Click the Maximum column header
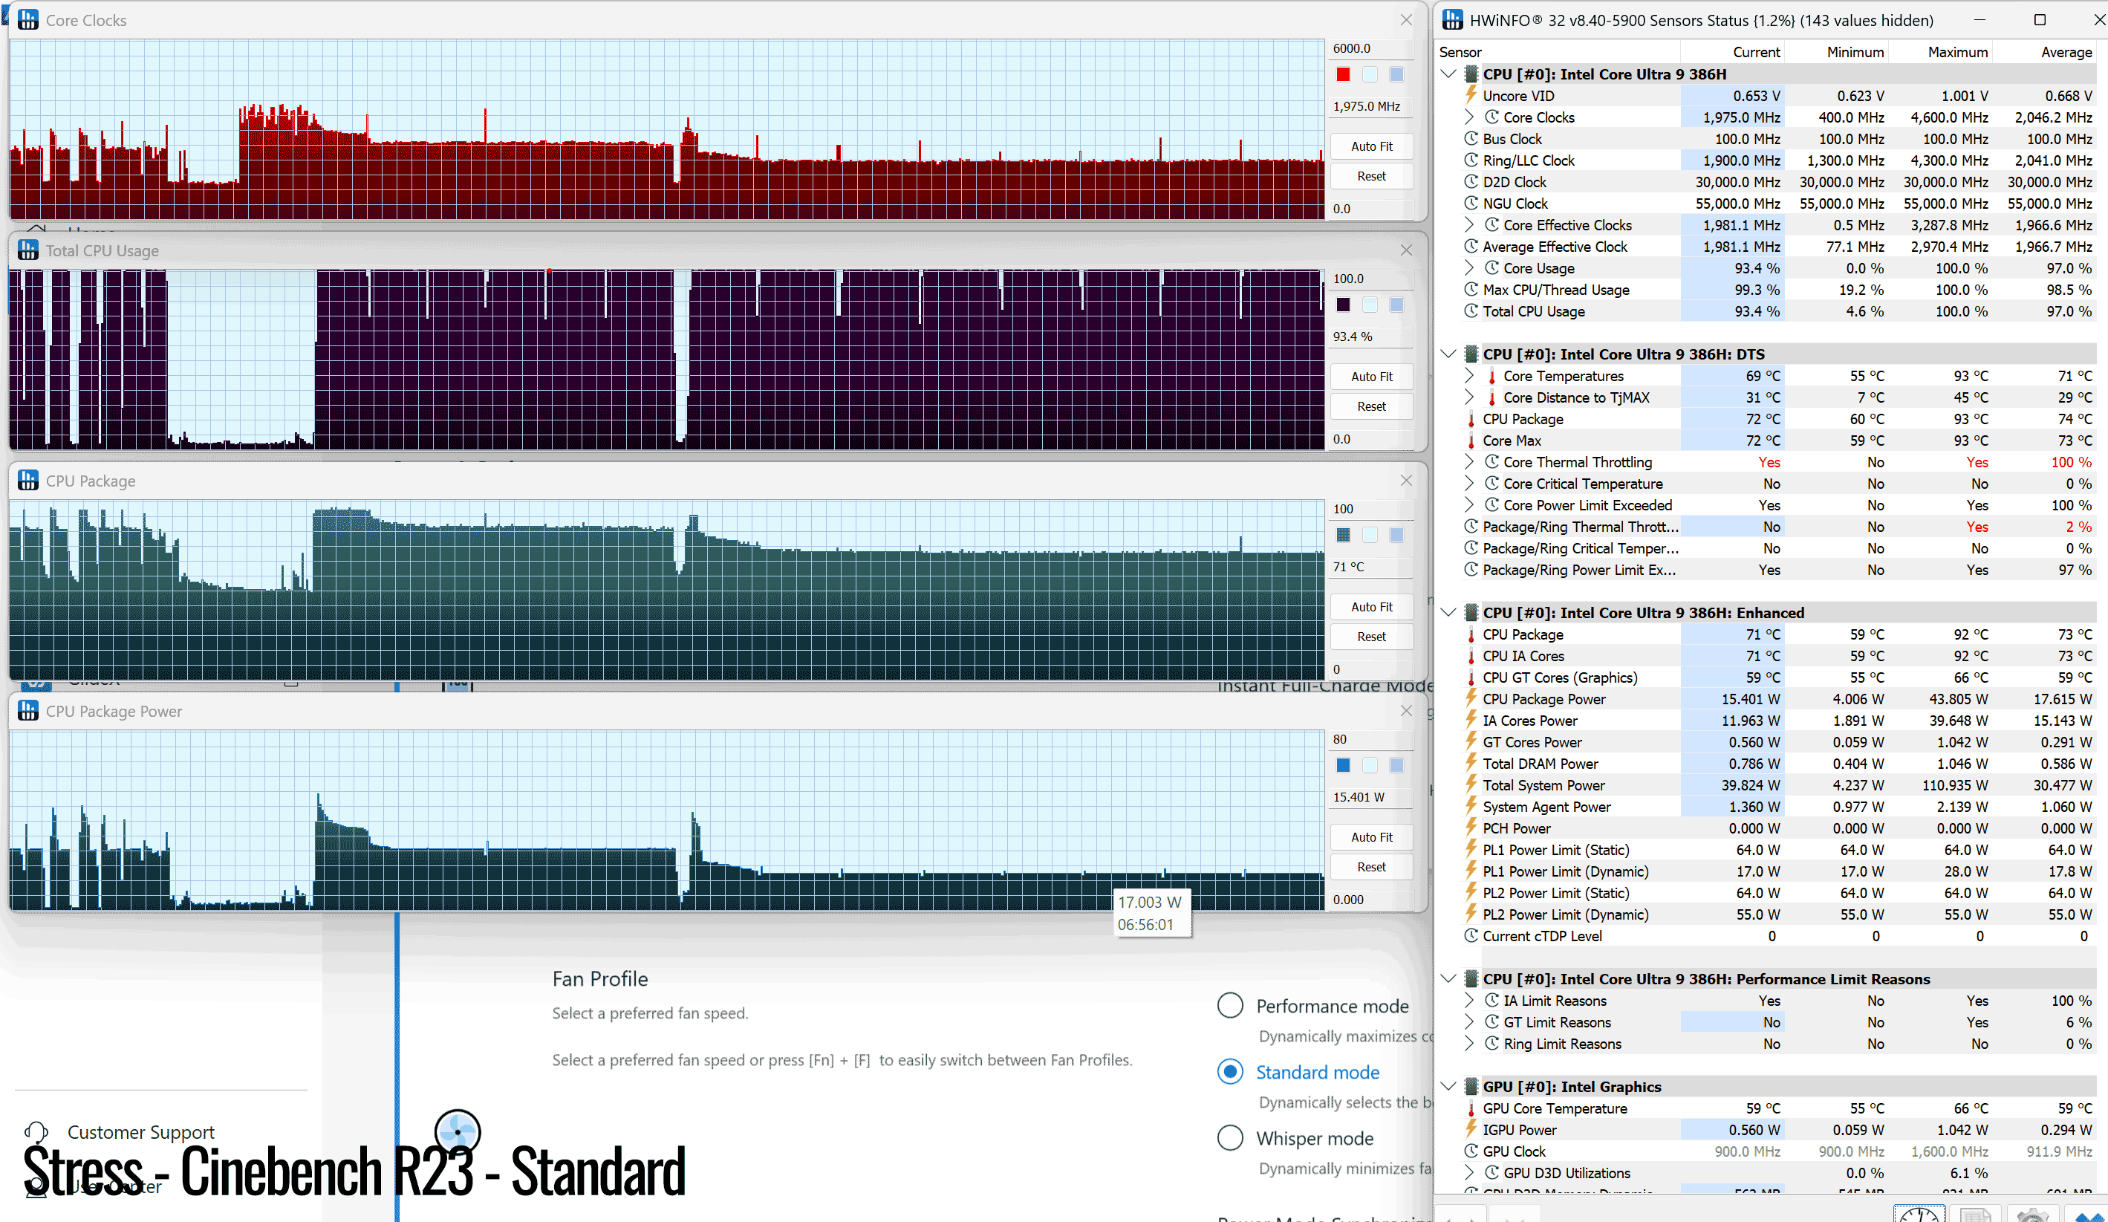Image resolution: width=2108 pixels, height=1222 pixels. point(1957,52)
